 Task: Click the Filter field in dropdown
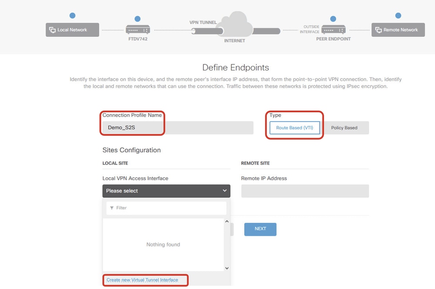[166, 208]
